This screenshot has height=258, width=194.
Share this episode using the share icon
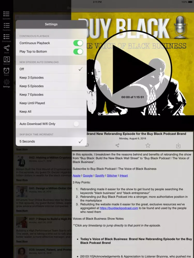pos(117,146)
